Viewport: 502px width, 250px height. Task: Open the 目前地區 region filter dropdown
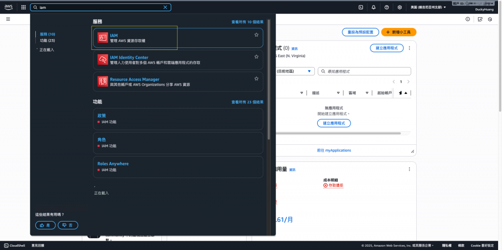295,71
